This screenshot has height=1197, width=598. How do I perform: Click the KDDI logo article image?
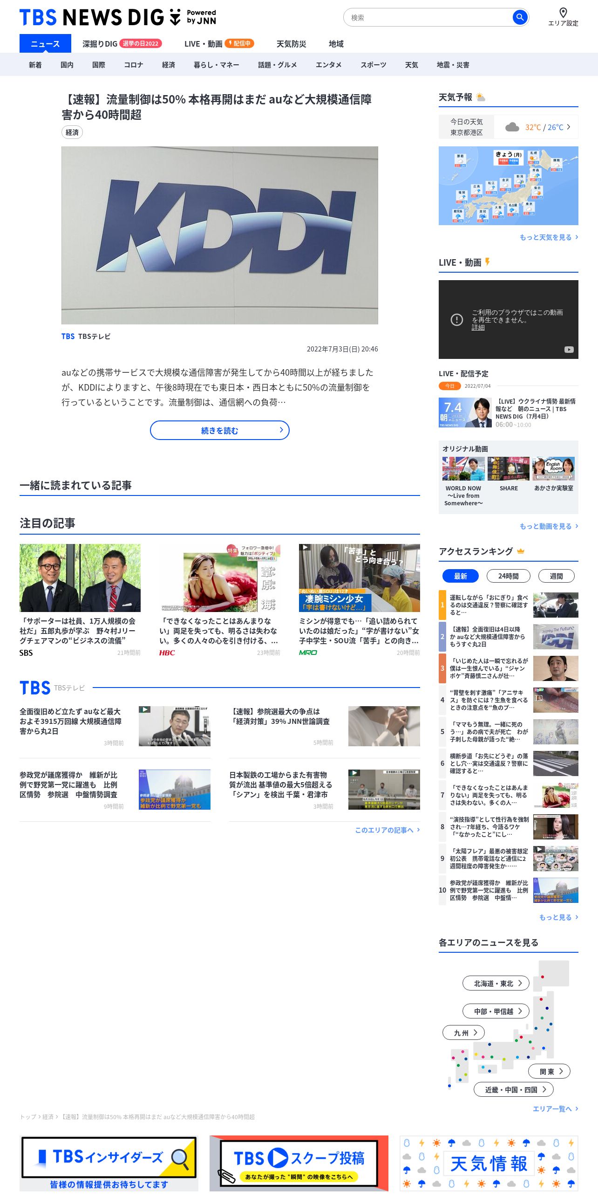click(x=220, y=235)
